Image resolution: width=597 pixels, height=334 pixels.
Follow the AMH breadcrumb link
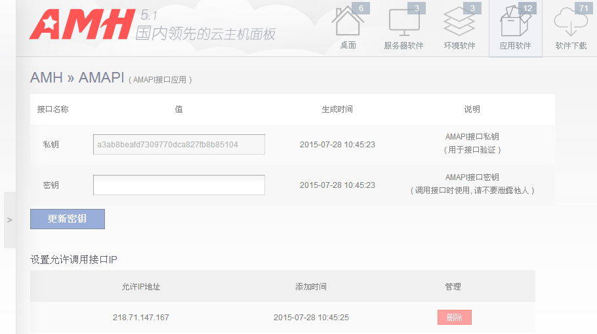point(46,77)
